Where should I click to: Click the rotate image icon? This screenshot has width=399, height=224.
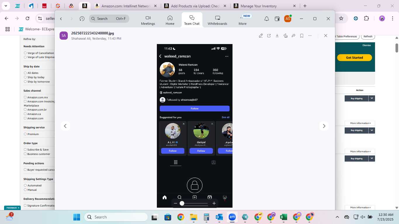point(285,36)
